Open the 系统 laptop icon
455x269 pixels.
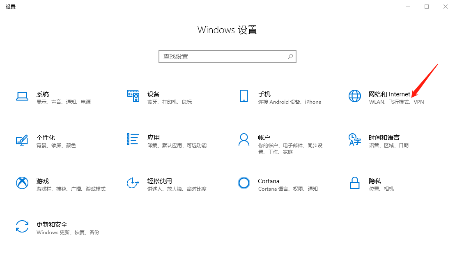pyautogui.click(x=22, y=96)
